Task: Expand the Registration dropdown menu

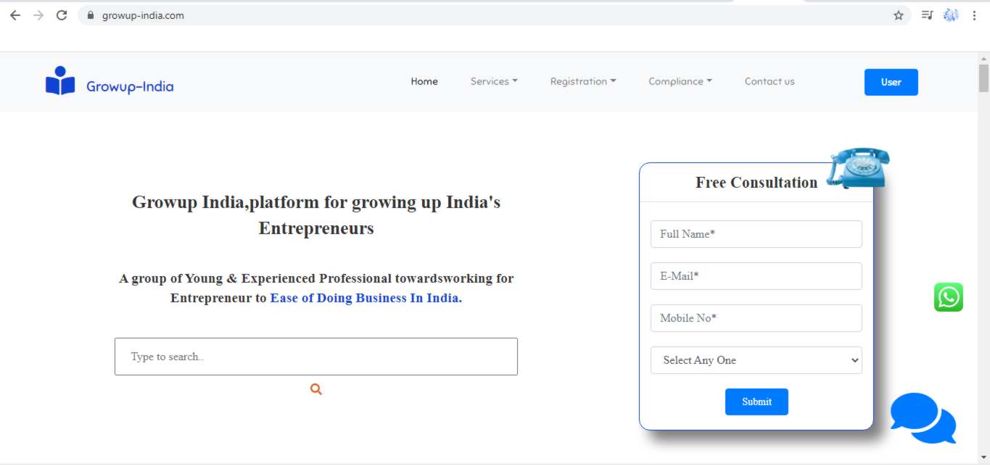Action: pos(583,82)
